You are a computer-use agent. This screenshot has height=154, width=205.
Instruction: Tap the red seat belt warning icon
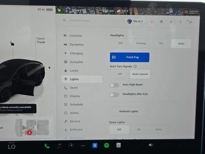click(29, 133)
